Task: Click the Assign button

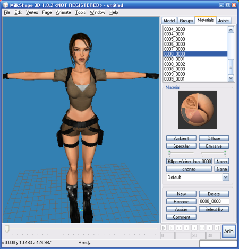Action: point(181,209)
